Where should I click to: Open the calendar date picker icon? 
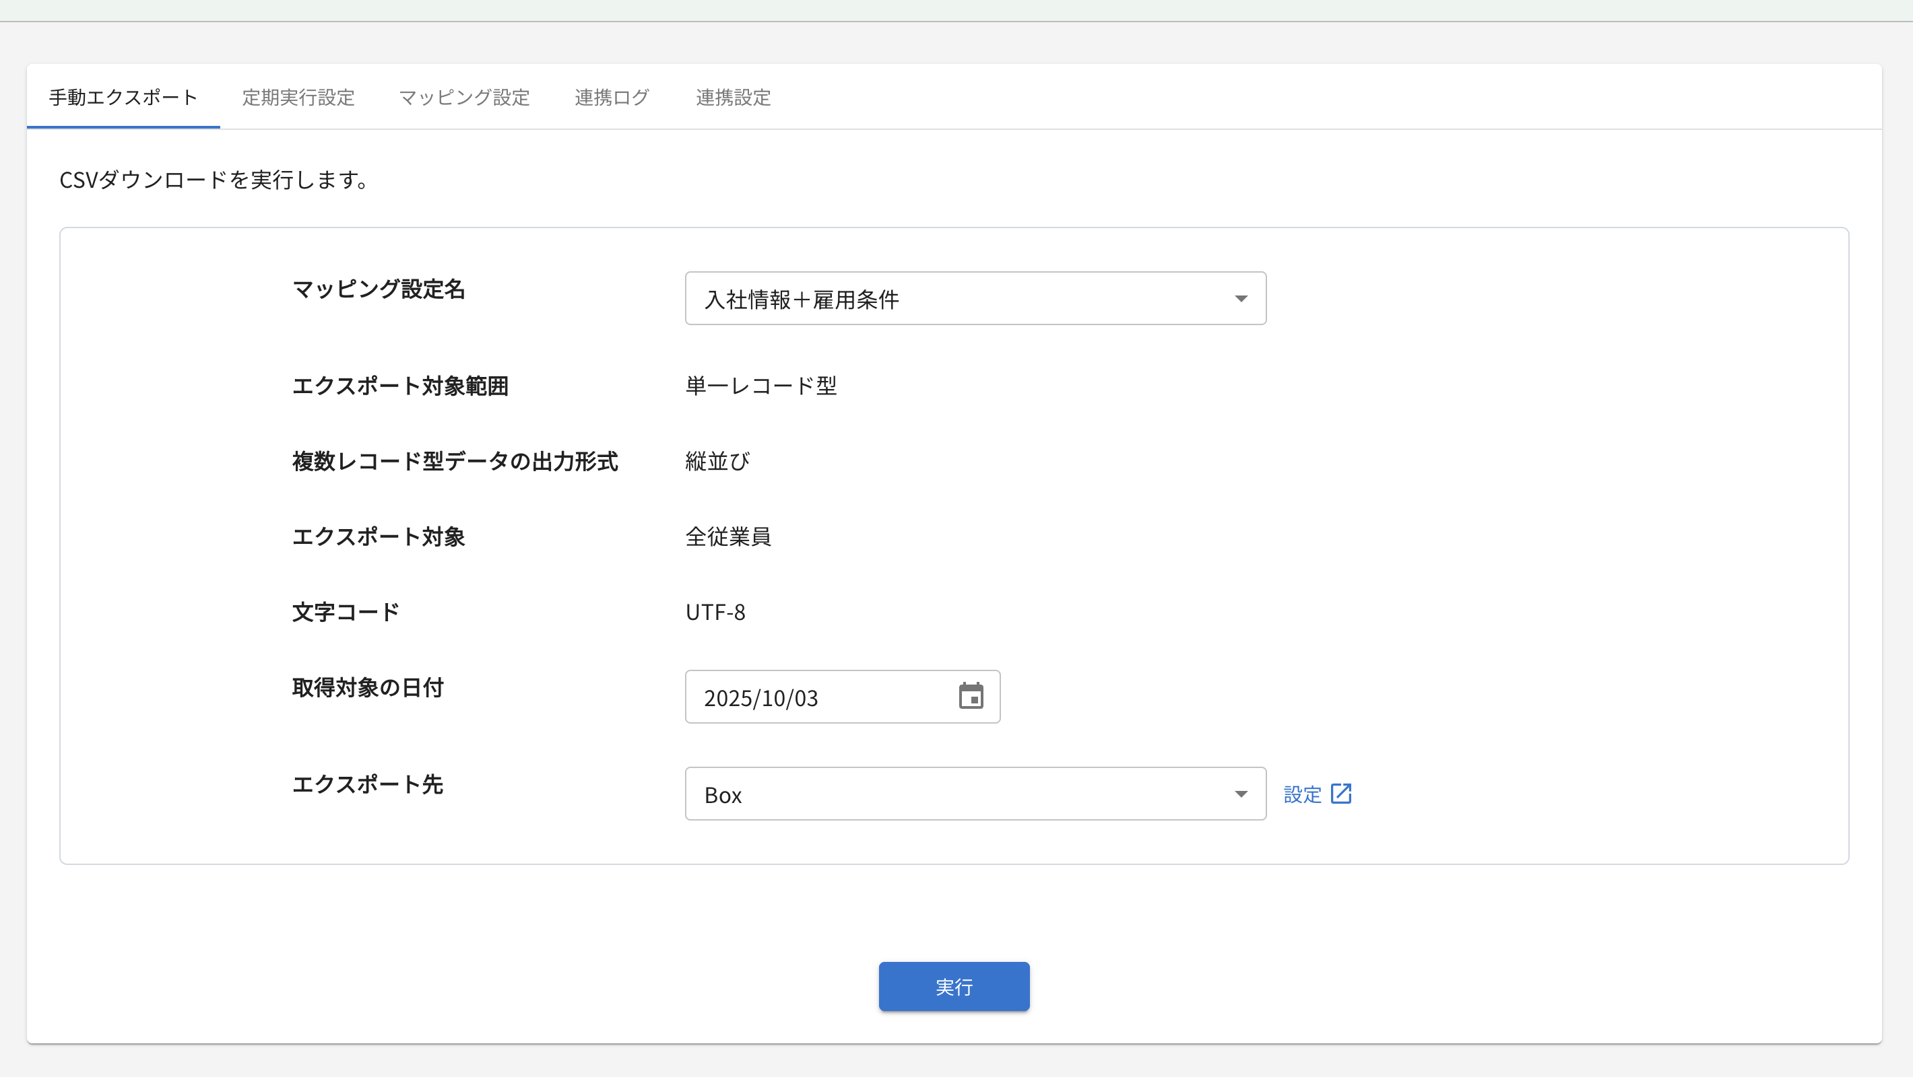[x=971, y=696]
